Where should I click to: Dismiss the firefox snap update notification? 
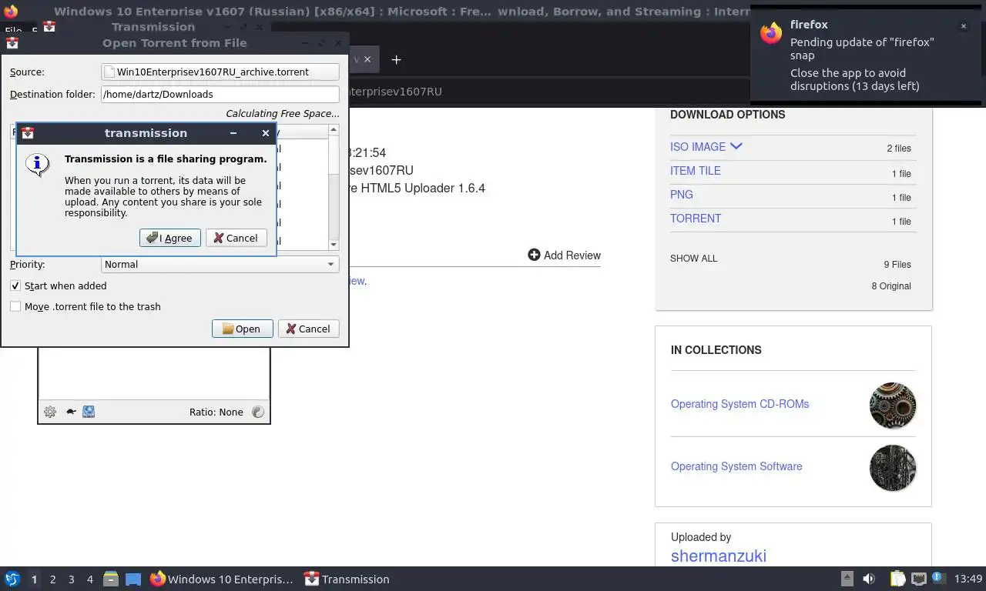[963, 26]
